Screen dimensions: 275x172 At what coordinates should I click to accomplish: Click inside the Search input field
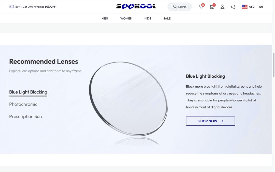pyautogui.click(x=182, y=7)
